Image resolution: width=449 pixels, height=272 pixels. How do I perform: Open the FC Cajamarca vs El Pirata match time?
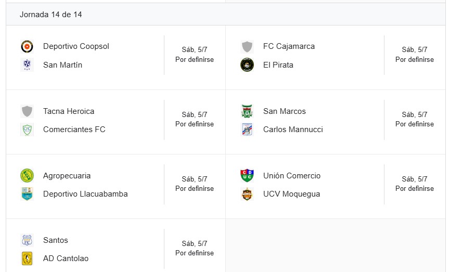pyautogui.click(x=415, y=59)
